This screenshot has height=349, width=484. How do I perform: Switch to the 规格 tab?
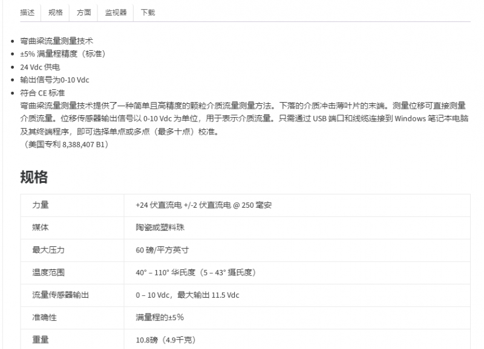point(55,12)
